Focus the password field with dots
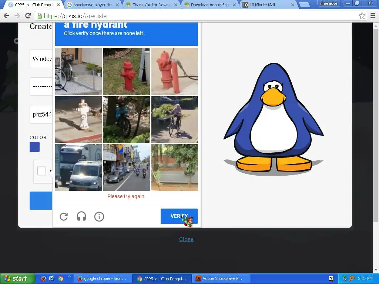Screen dimensions: 379x284 click(41, 87)
